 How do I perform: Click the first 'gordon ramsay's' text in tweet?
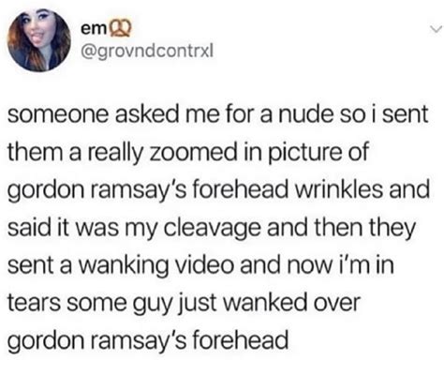[x=96, y=191]
